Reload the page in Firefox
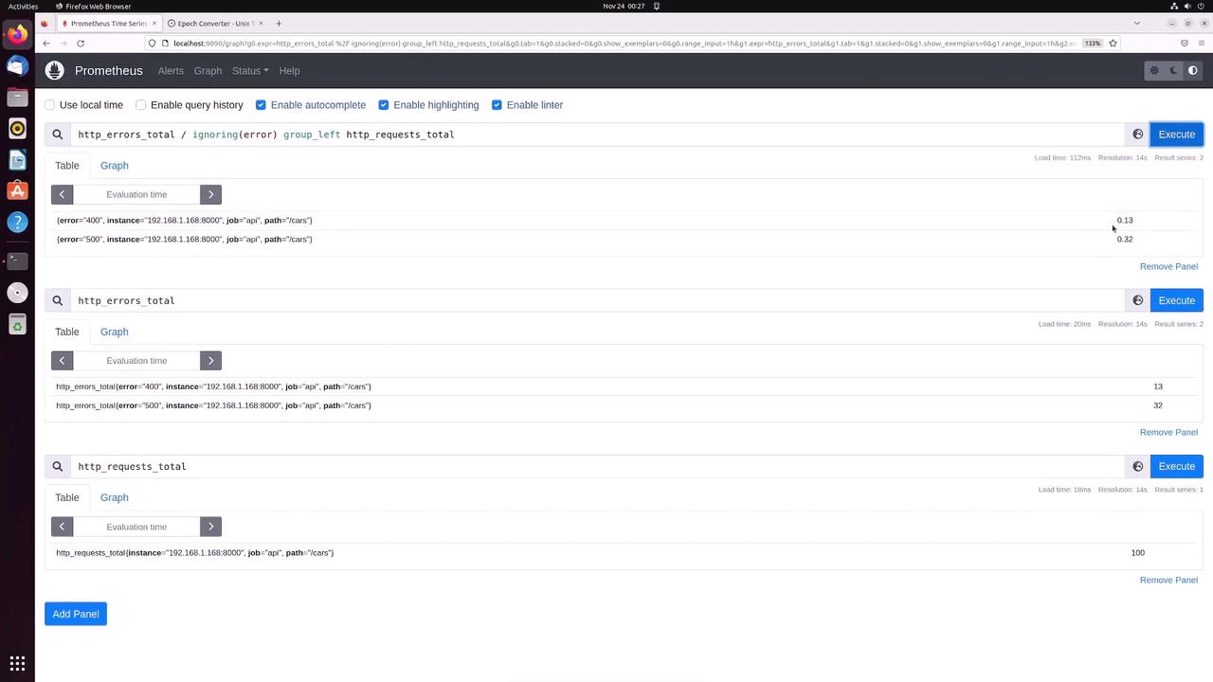 point(81,43)
